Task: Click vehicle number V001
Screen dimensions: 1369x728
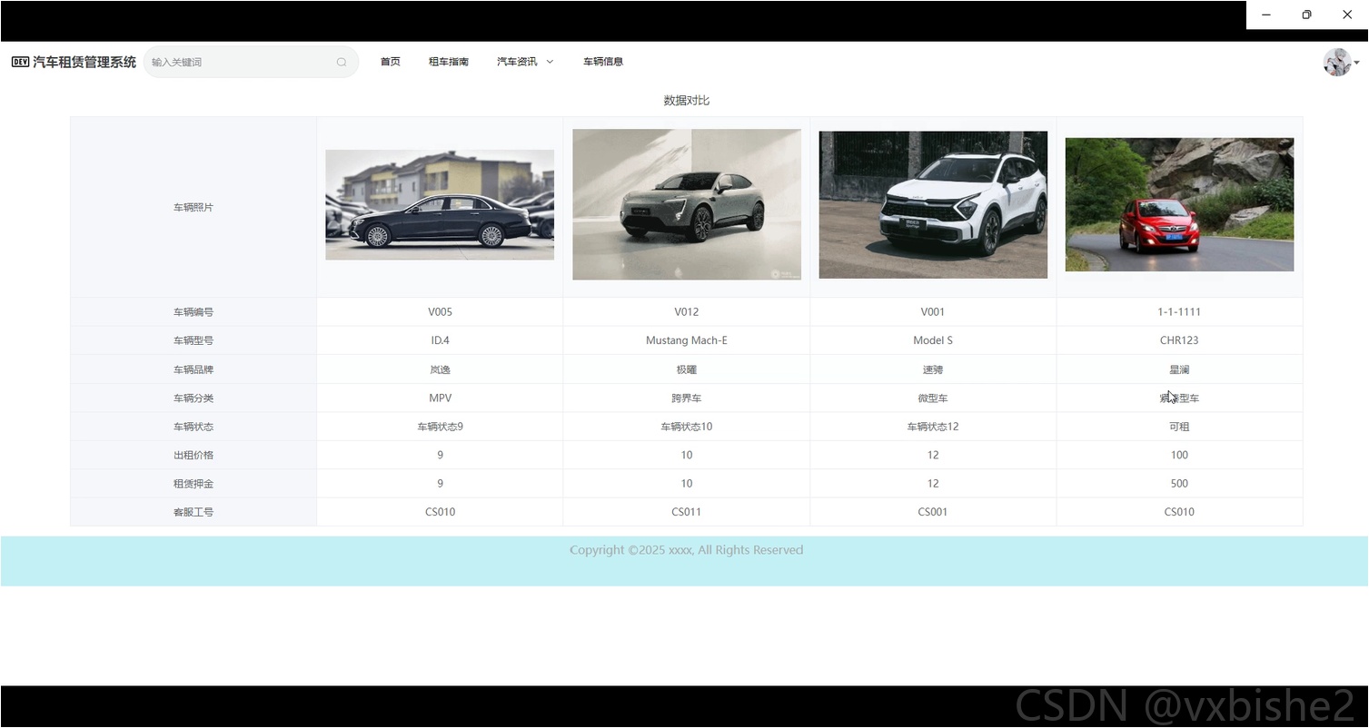Action: pos(933,312)
